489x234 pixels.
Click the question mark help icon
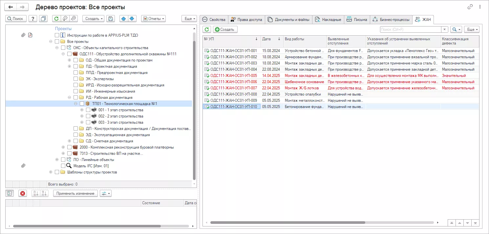click(33, 19)
